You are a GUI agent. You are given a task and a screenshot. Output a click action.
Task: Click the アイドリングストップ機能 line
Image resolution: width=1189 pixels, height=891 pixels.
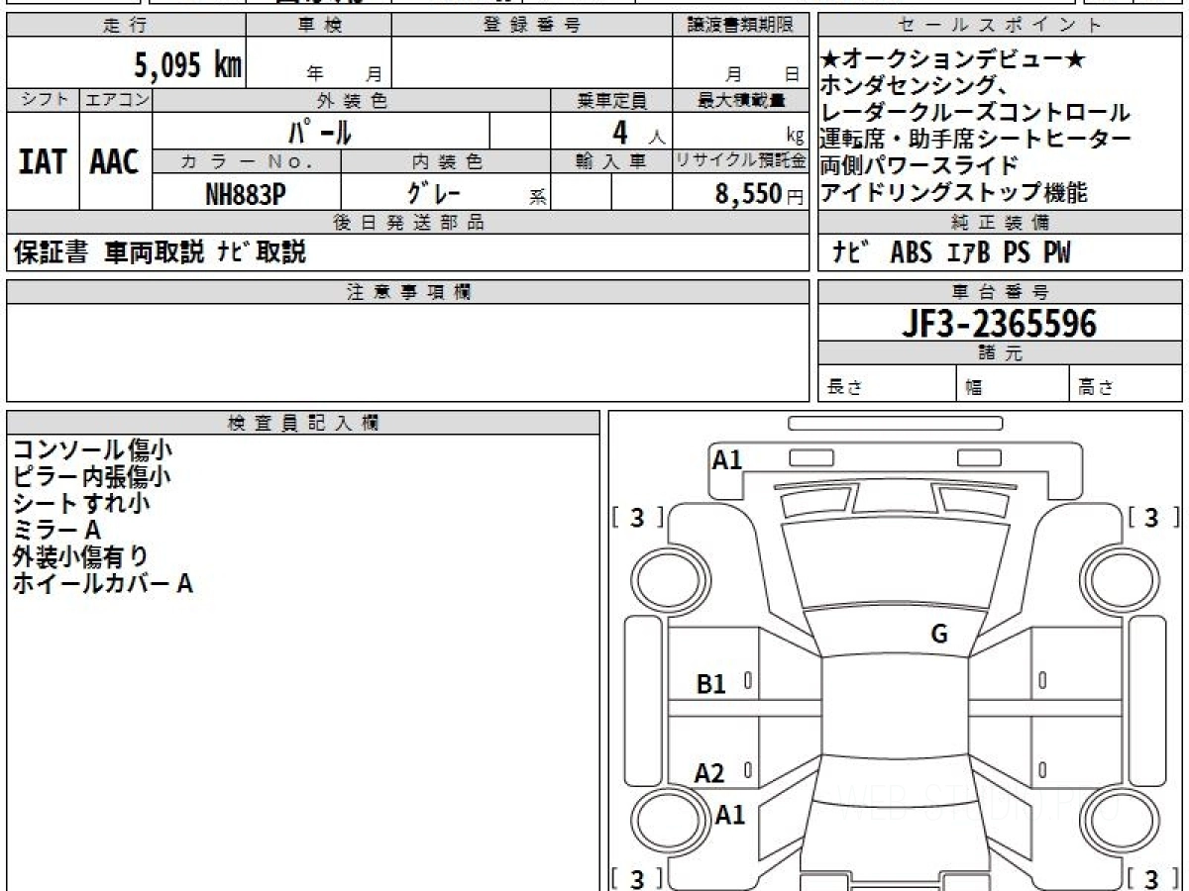coord(954,192)
